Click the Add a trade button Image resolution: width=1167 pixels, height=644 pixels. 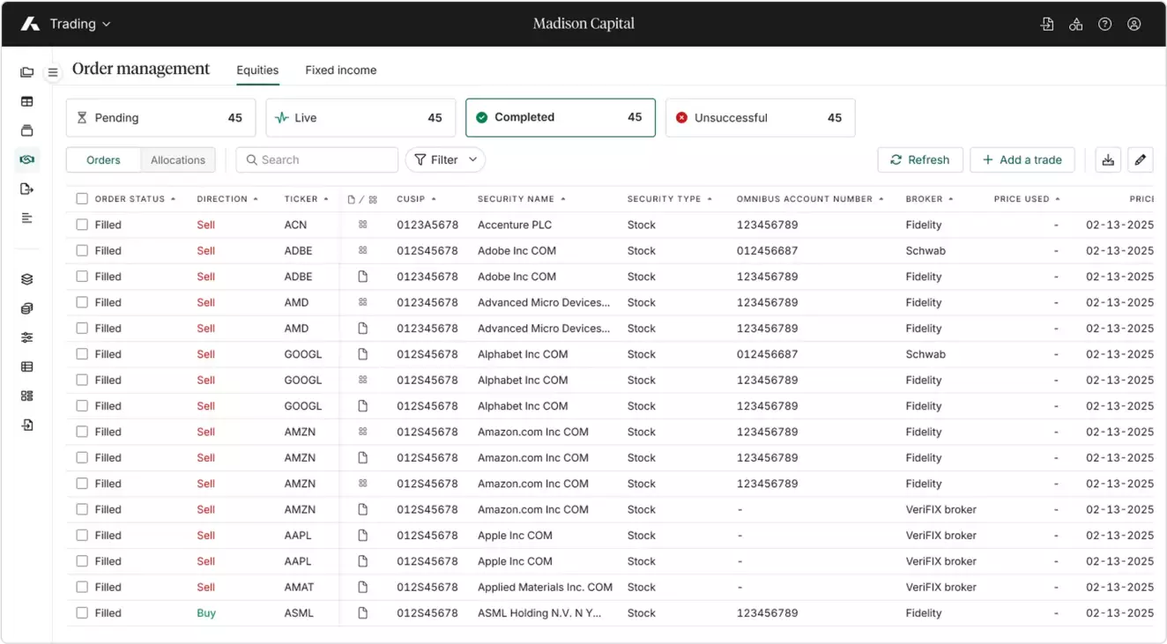tap(1022, 159)
